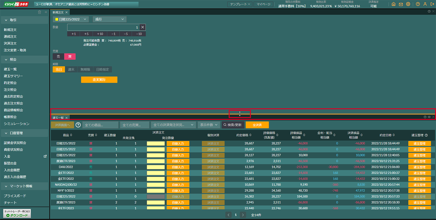
Task: Click yellow 発注数量 field in DAX/2022 row
Action: [156, 167]
